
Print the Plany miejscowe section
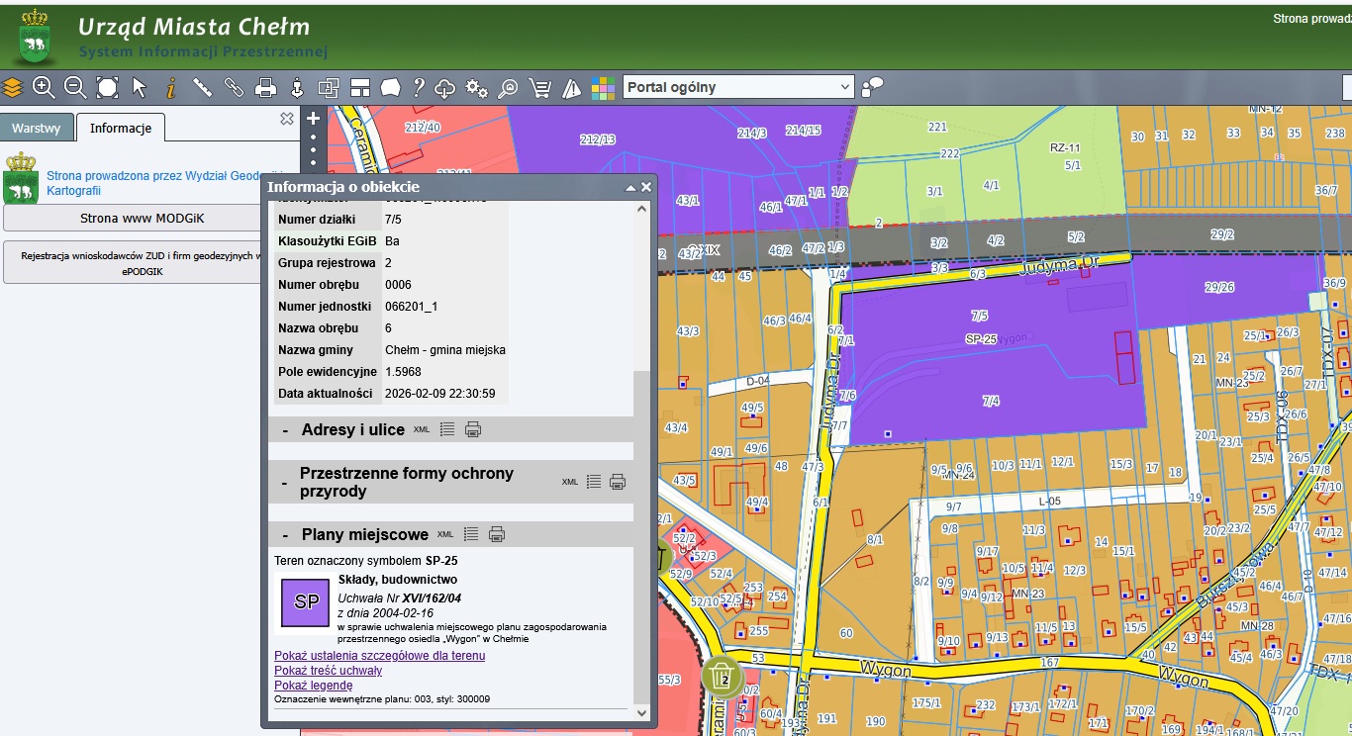[x=497, y=534]
